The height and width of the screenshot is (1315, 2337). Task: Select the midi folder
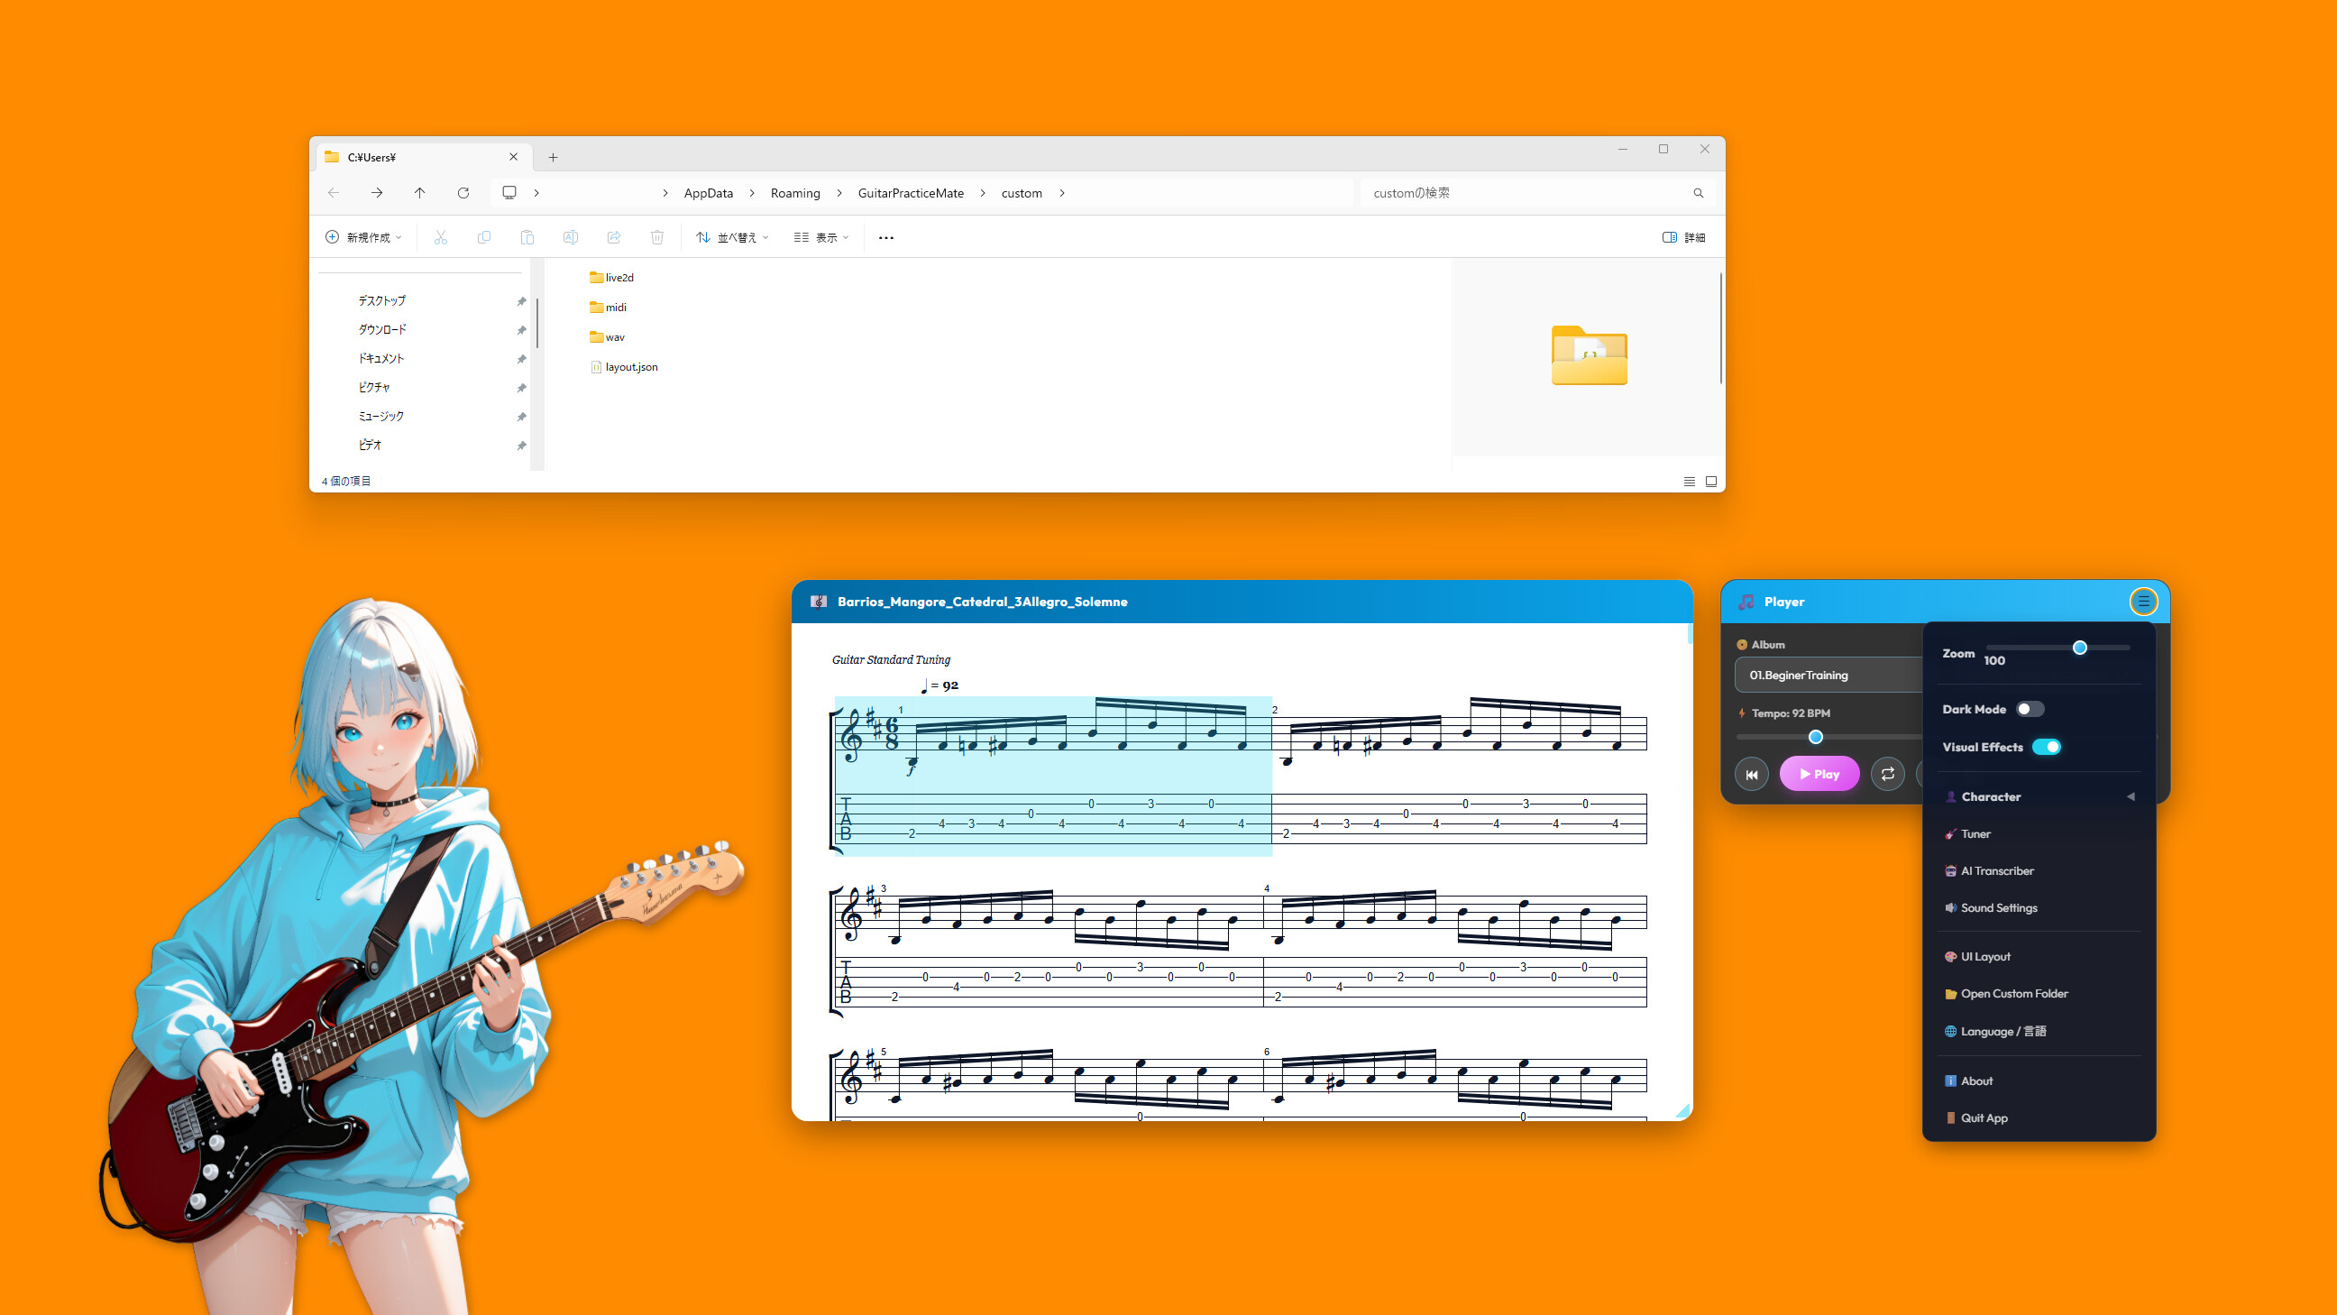(608, 308)
